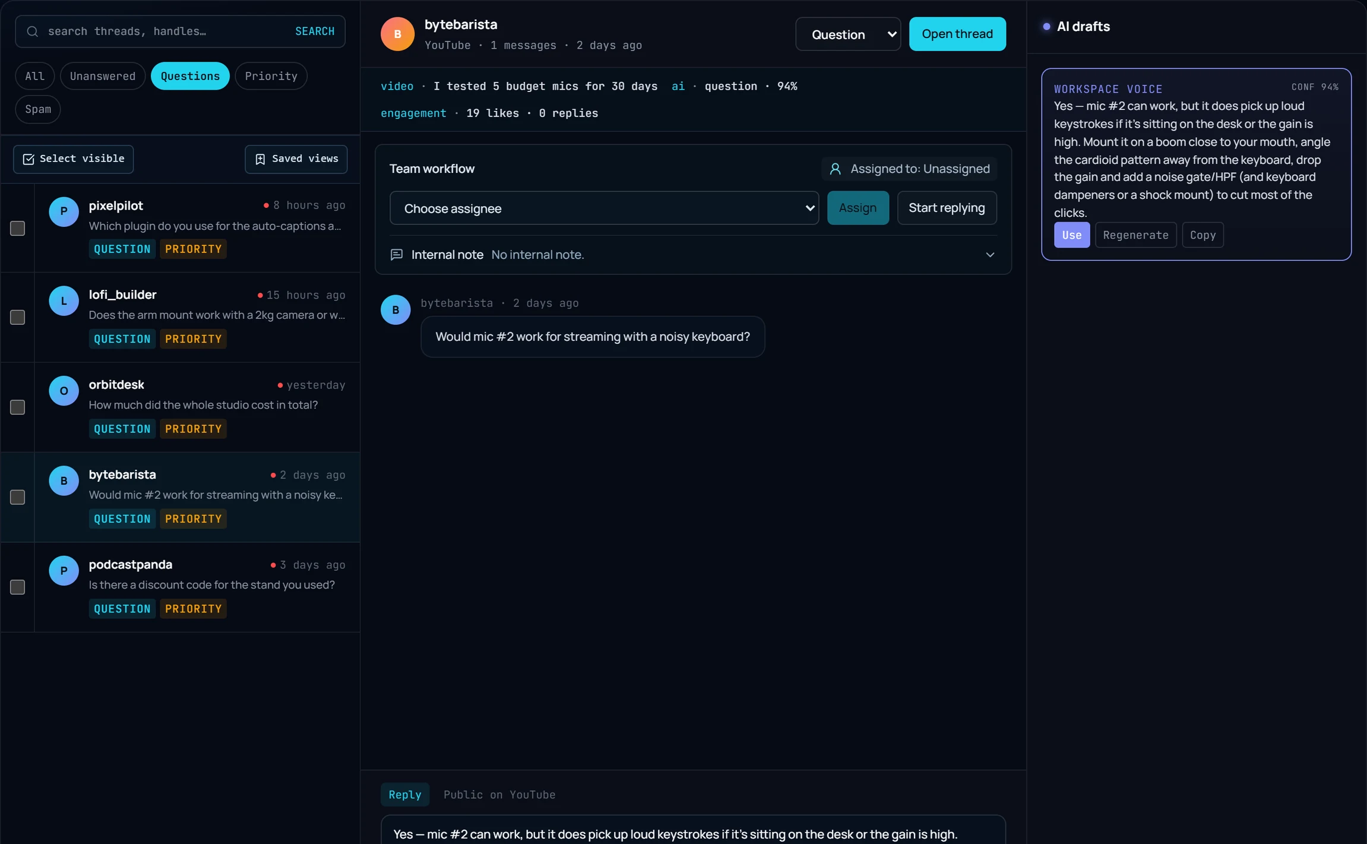The height and width of the screenshot is (844, 1367).
Task: Open the lofi_builder arm mount thread
Action: (196, 317)
